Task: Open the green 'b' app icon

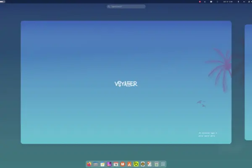Action: [136, 164]
